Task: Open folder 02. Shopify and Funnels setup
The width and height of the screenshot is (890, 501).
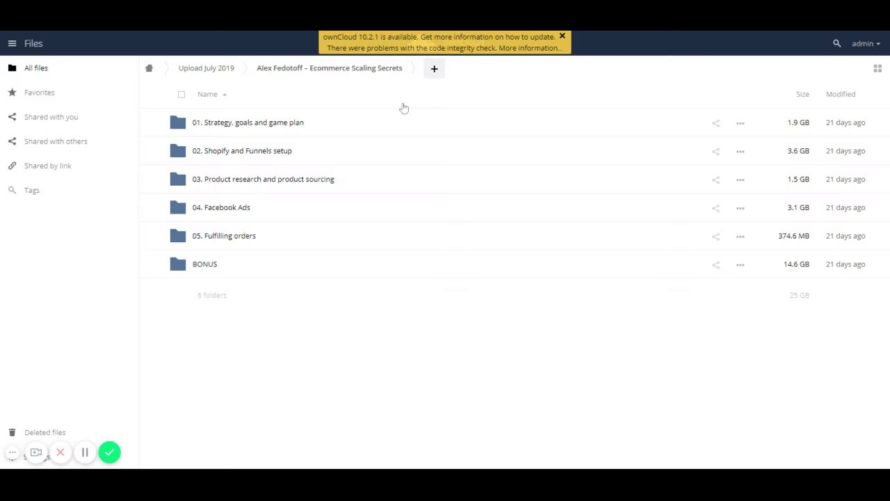Action: point(242,151)
